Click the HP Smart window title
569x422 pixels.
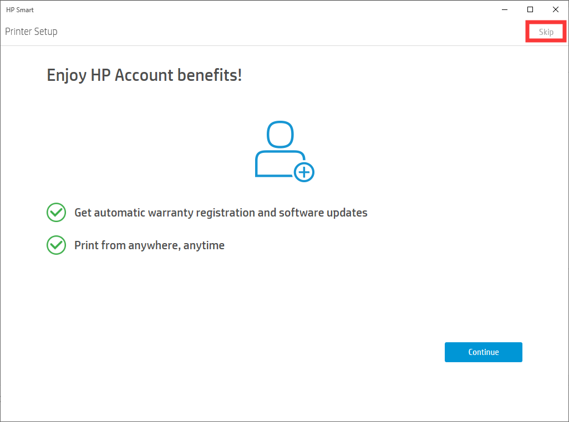point(20,10)
